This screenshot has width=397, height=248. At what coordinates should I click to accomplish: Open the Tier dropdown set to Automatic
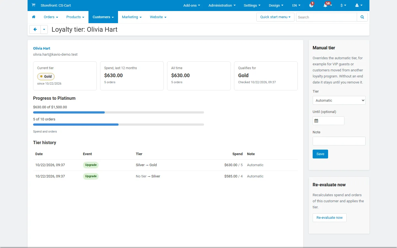click(x=339, y=100)
